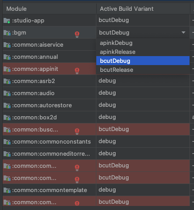Open variant cell for :common:commonconstants
The image size is (194, 210).
click(143, 141)
